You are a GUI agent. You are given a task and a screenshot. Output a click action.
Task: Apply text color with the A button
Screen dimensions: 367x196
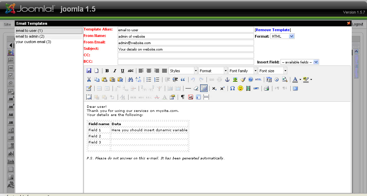pyautogui.click(x=295, y=80)
